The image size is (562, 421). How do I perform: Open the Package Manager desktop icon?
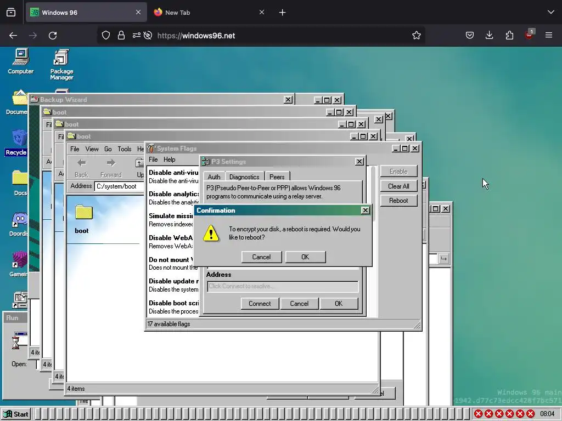coord(61,65)
